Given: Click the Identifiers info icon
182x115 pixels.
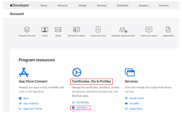Looking at the screenshot, I should coord(73,107).
